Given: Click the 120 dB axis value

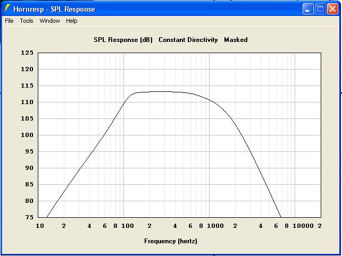Looking at the screenshot, I should coord(27,69).
